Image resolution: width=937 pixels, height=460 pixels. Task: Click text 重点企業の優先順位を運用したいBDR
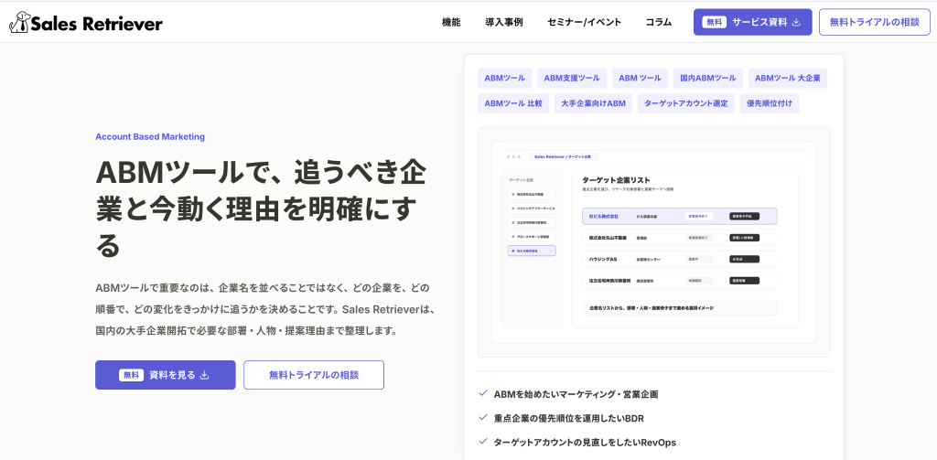coord(569,418)
